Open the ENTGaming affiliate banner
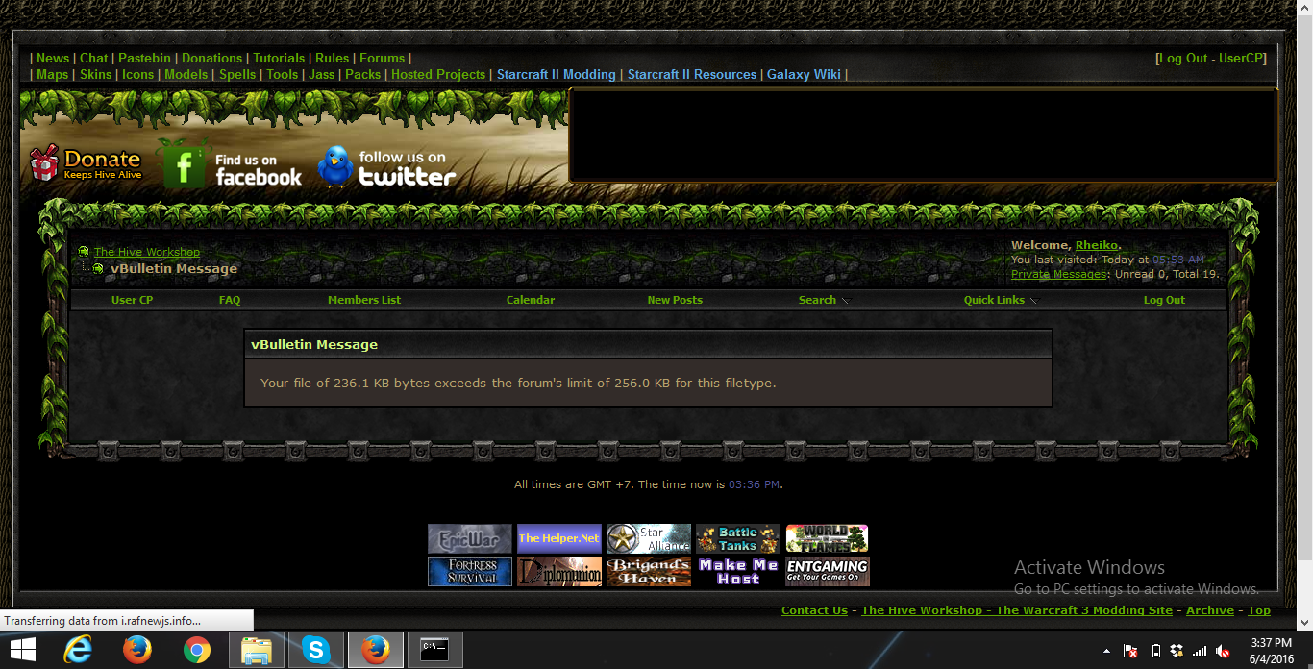The width and height of the screenshot is (1313, 669). click(828, 571)
